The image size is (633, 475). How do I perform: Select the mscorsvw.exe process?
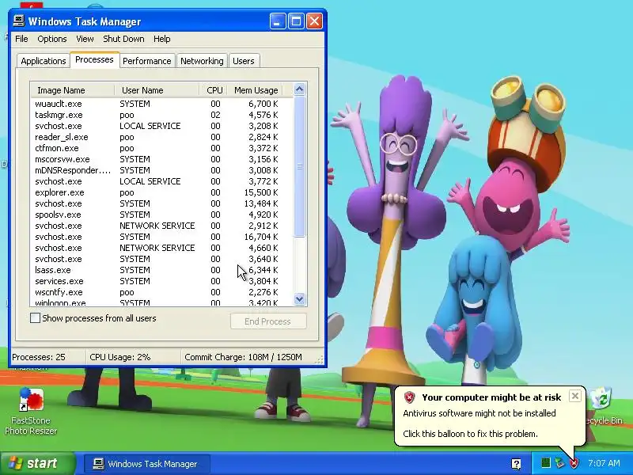coord(161,159)
